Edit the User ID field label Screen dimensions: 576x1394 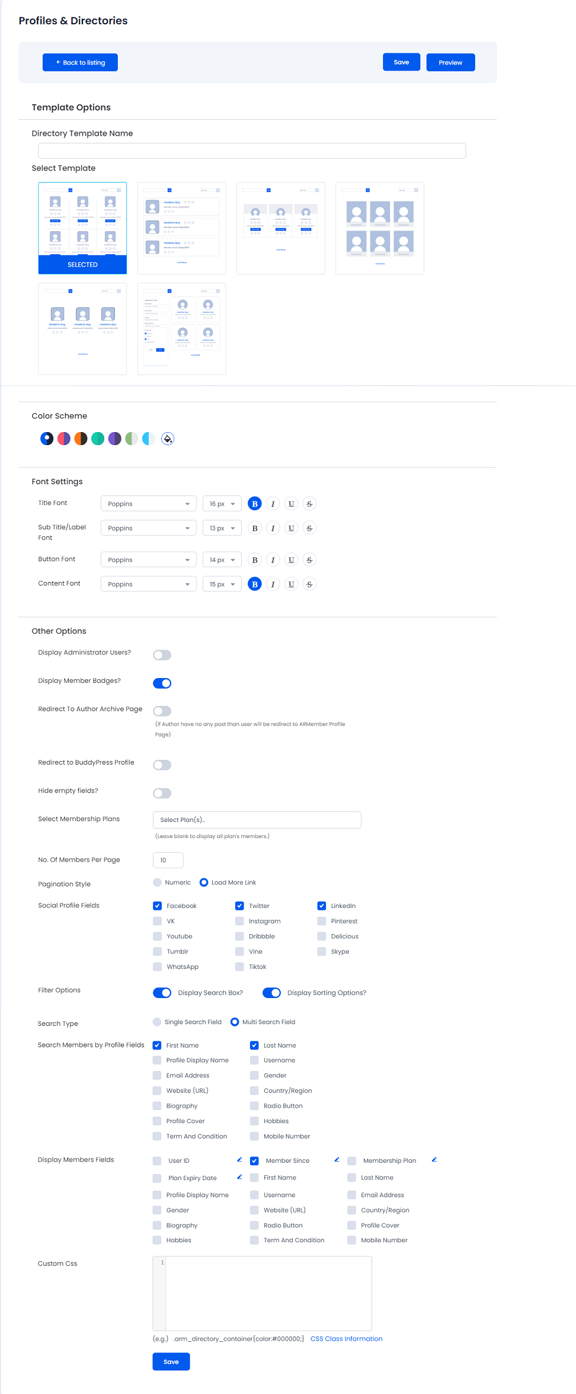pyautogui.click(x=239, y=1159)
